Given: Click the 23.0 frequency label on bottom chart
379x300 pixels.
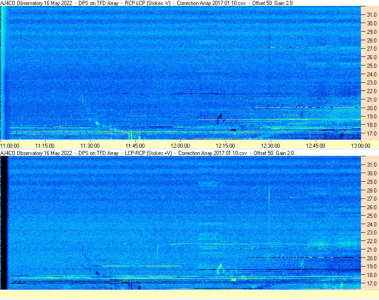Looking at the screenshot, I should [372, 233].
